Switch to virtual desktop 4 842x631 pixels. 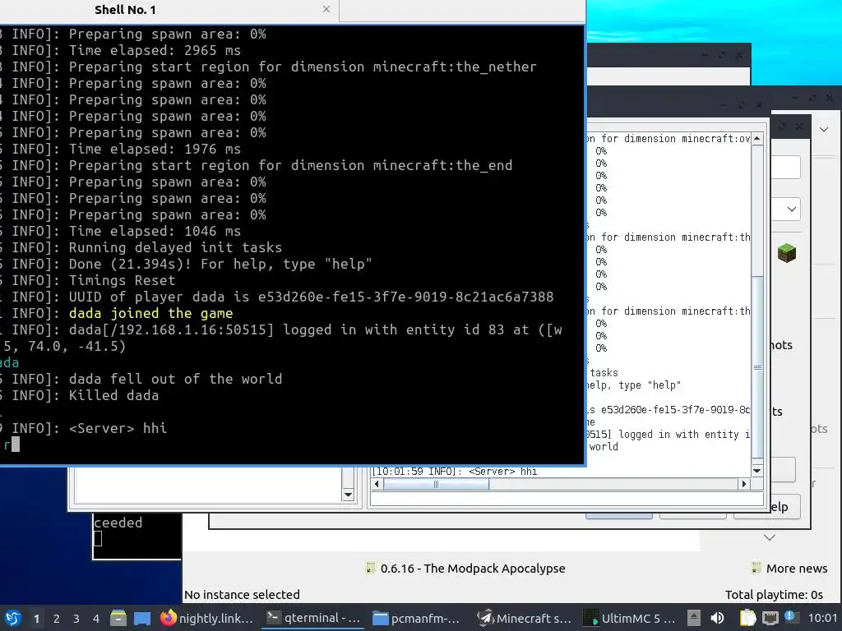point(96,619)
